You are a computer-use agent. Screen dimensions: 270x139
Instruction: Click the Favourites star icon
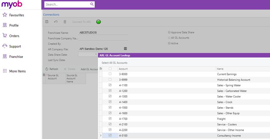pos(5,15)
